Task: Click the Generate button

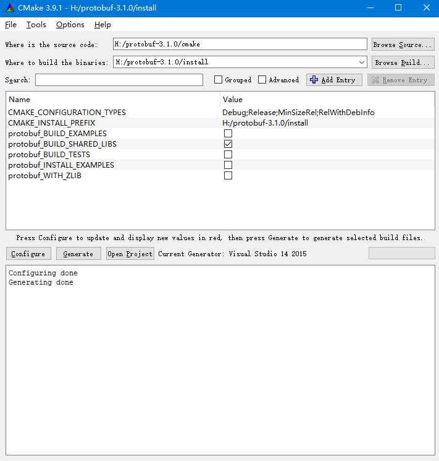Action: tap(78, 254)
